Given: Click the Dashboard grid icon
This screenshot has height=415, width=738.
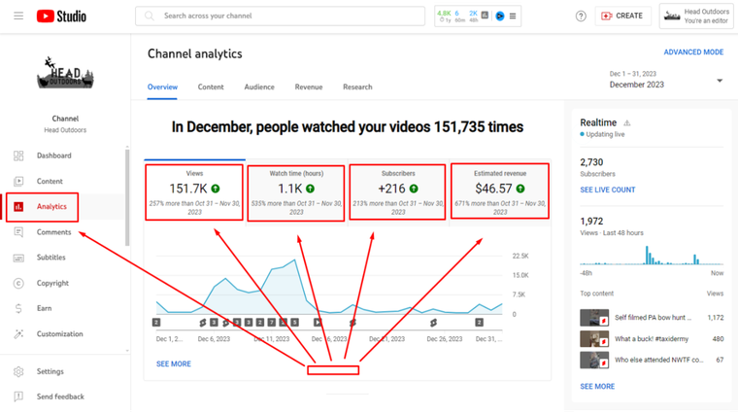Looking at the screenshot, I should [18, 156].
